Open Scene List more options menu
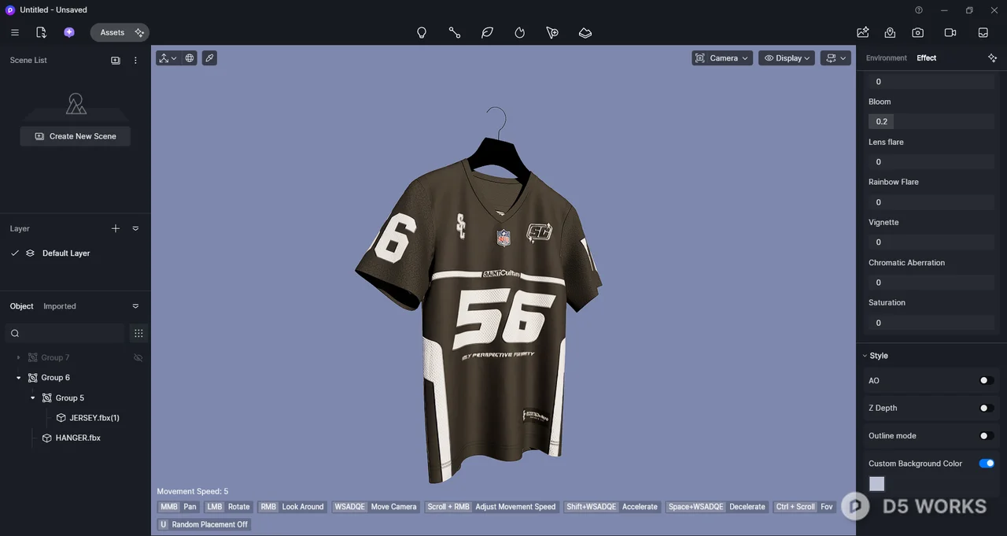 click(x=135, y=61)
